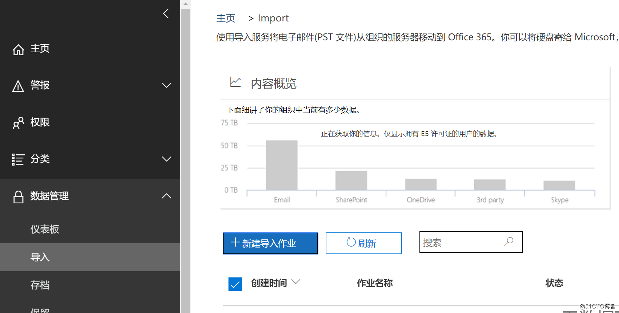Click the SharePoint bar in the chart
Image resolution: width=619 pixels, height=313 pixels.
click(x=351, y=180)
